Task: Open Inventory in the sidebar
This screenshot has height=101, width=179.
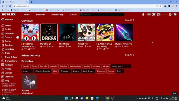Action: [x=9, y=49]
